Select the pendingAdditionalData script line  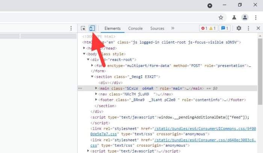point(170,117)
